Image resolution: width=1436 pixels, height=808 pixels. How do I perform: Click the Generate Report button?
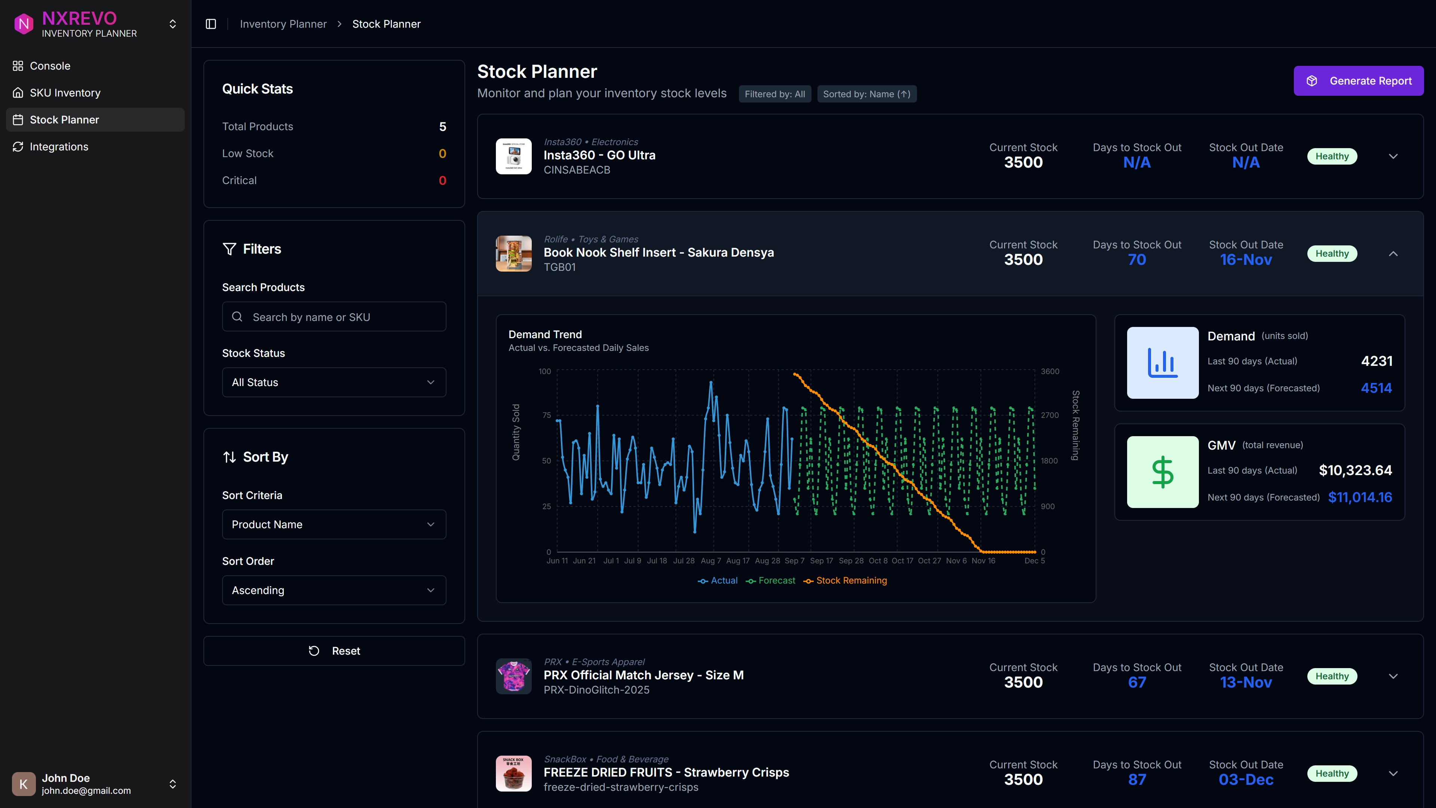pyautogui.click(x=1358, y=81)
